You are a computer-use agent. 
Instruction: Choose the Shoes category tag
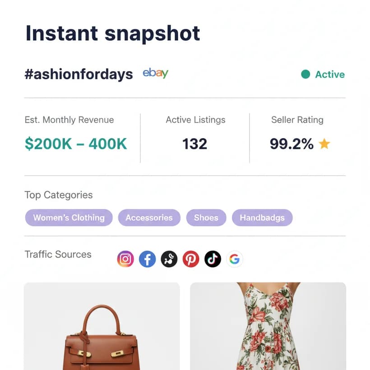click(x=206, y=217)
